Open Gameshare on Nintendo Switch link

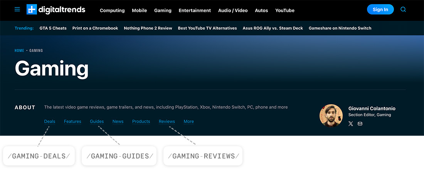pyautogui.click(x=340, y=28)
